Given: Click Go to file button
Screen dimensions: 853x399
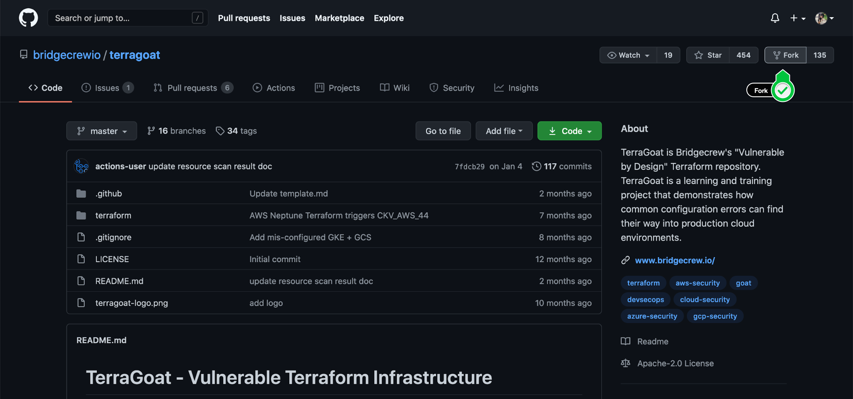Looking at the screenshot, I should click(x=443, y=131).
